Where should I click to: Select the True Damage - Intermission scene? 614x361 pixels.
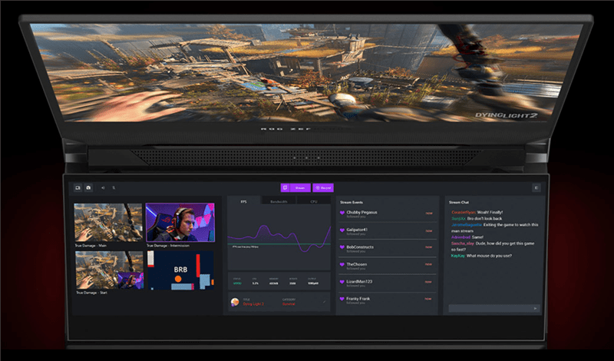pyautogui.click(x=180, y=222)
